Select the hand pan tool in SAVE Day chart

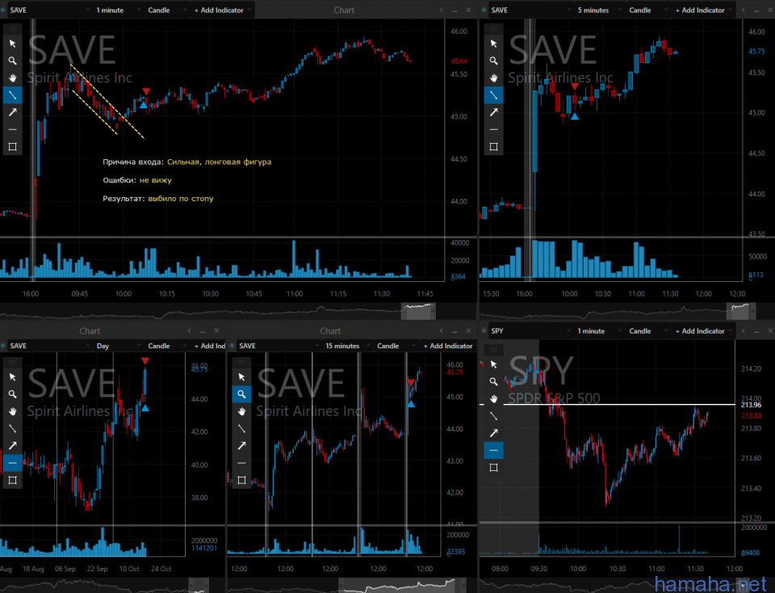pos(12,411)
